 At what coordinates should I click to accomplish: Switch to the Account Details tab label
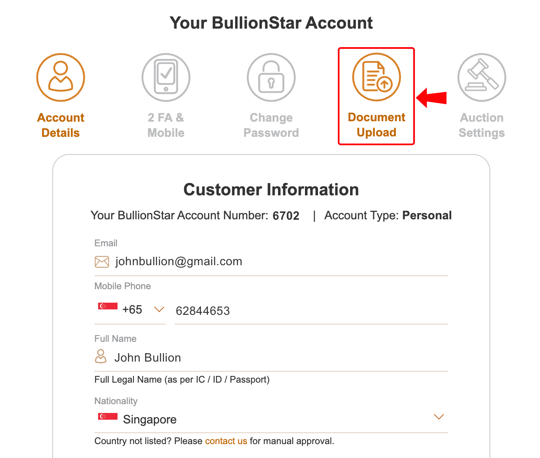click(61, 125)
